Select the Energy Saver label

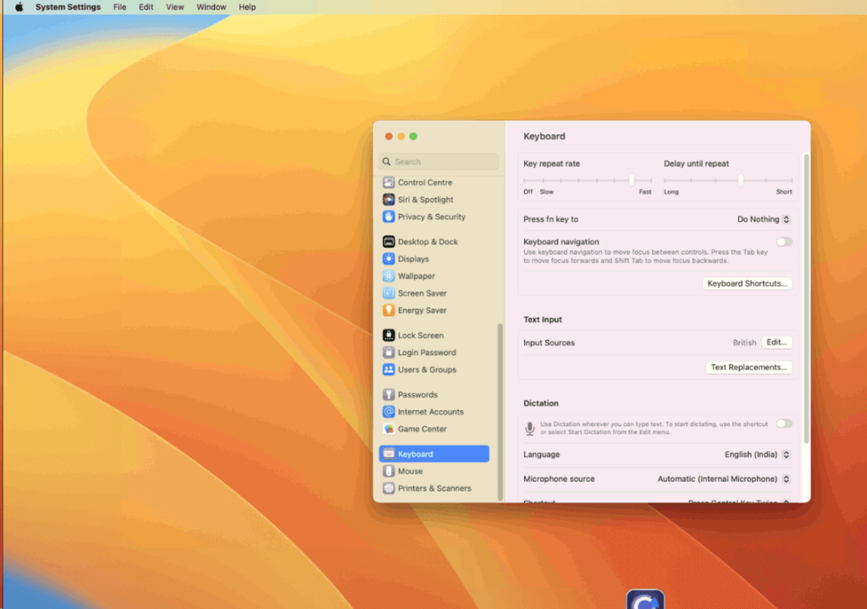422,310
